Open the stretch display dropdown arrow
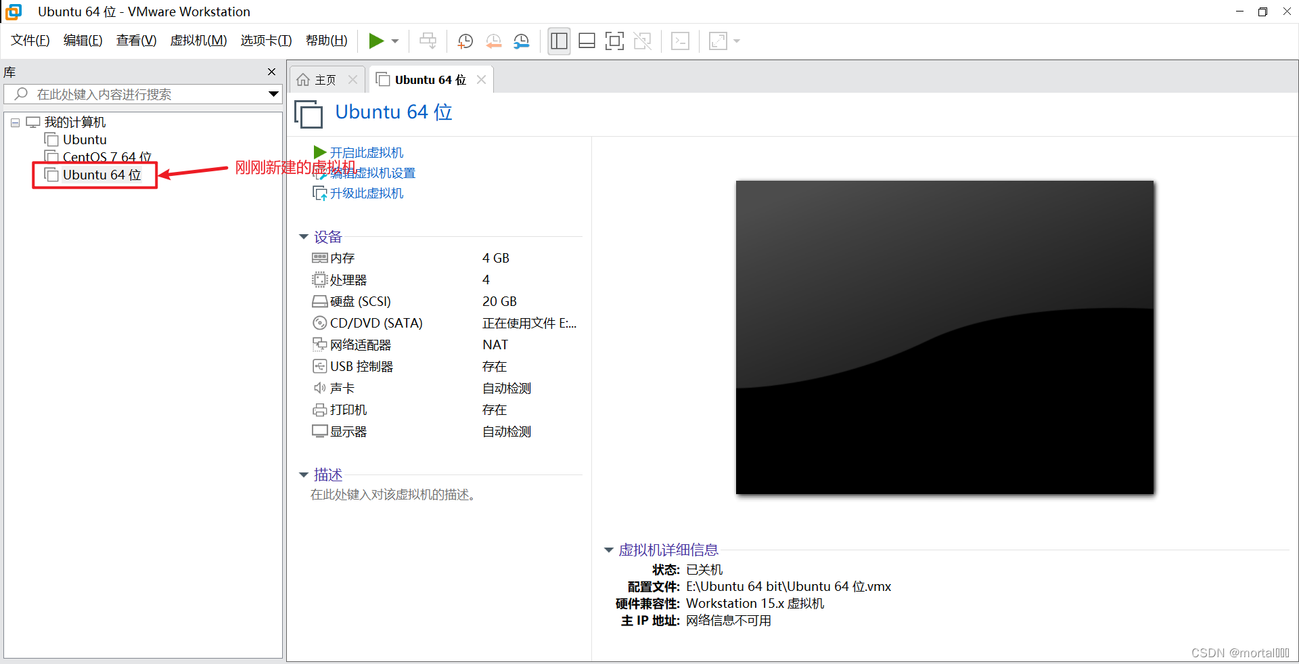1299x664 pixels. 737,41
